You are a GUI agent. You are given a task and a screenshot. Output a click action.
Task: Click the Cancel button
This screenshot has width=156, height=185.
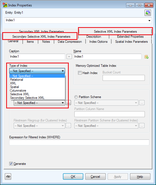95,177
